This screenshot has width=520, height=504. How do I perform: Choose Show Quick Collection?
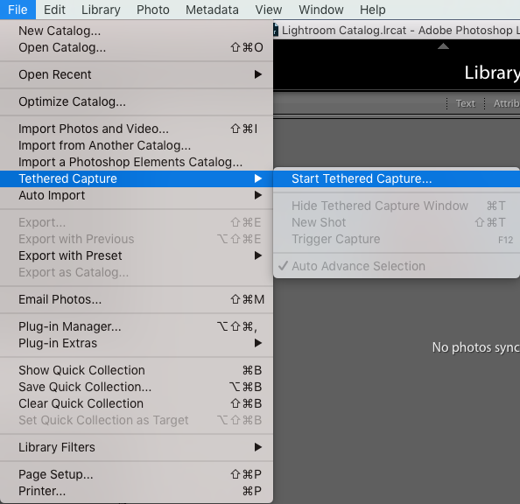[137, 370]
